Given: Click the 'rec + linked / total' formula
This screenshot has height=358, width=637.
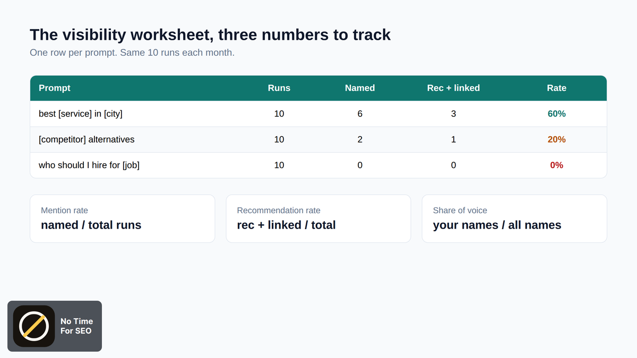Looking at the screenshot, I should click(287, 225).
